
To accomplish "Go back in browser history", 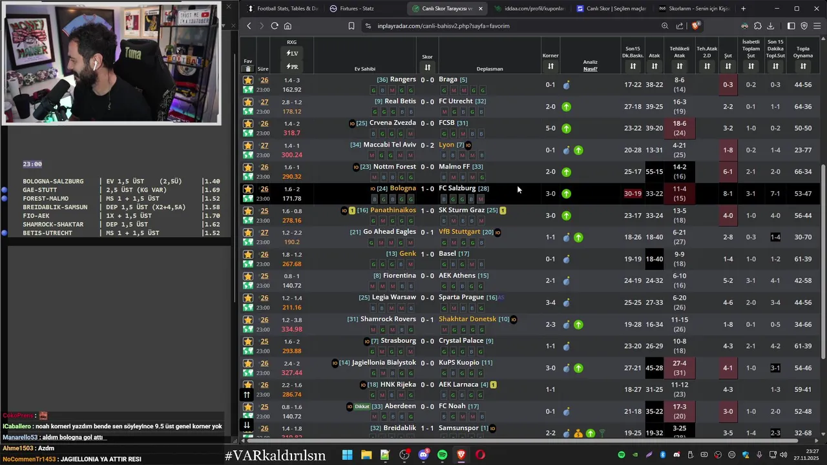I will click(249, 26).
